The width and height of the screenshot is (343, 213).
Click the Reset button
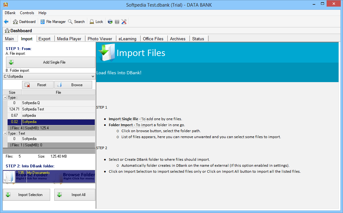tap(38, 85)
